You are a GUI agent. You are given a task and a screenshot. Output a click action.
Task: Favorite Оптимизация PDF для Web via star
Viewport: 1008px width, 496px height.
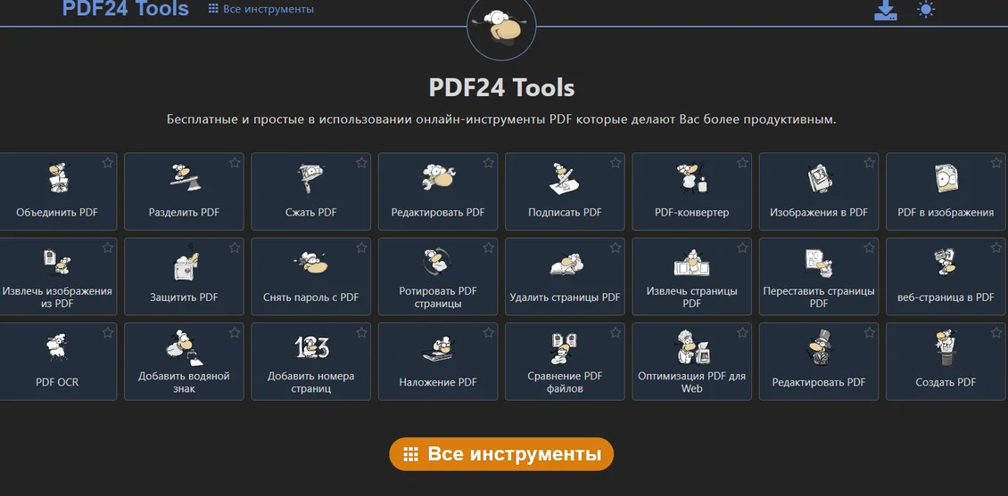tap(742, 332)
